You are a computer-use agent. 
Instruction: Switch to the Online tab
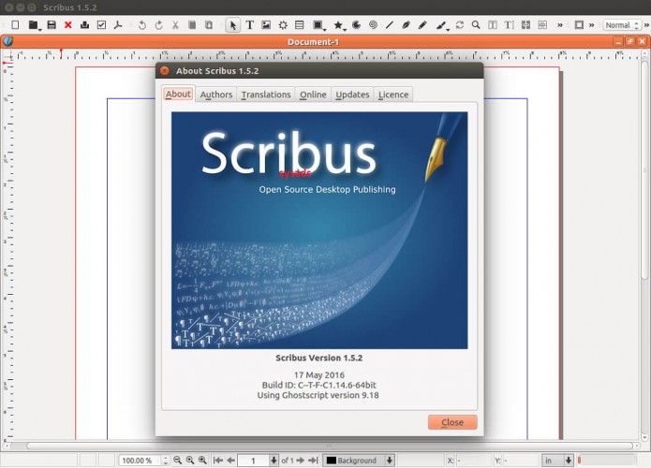(313, 95)
